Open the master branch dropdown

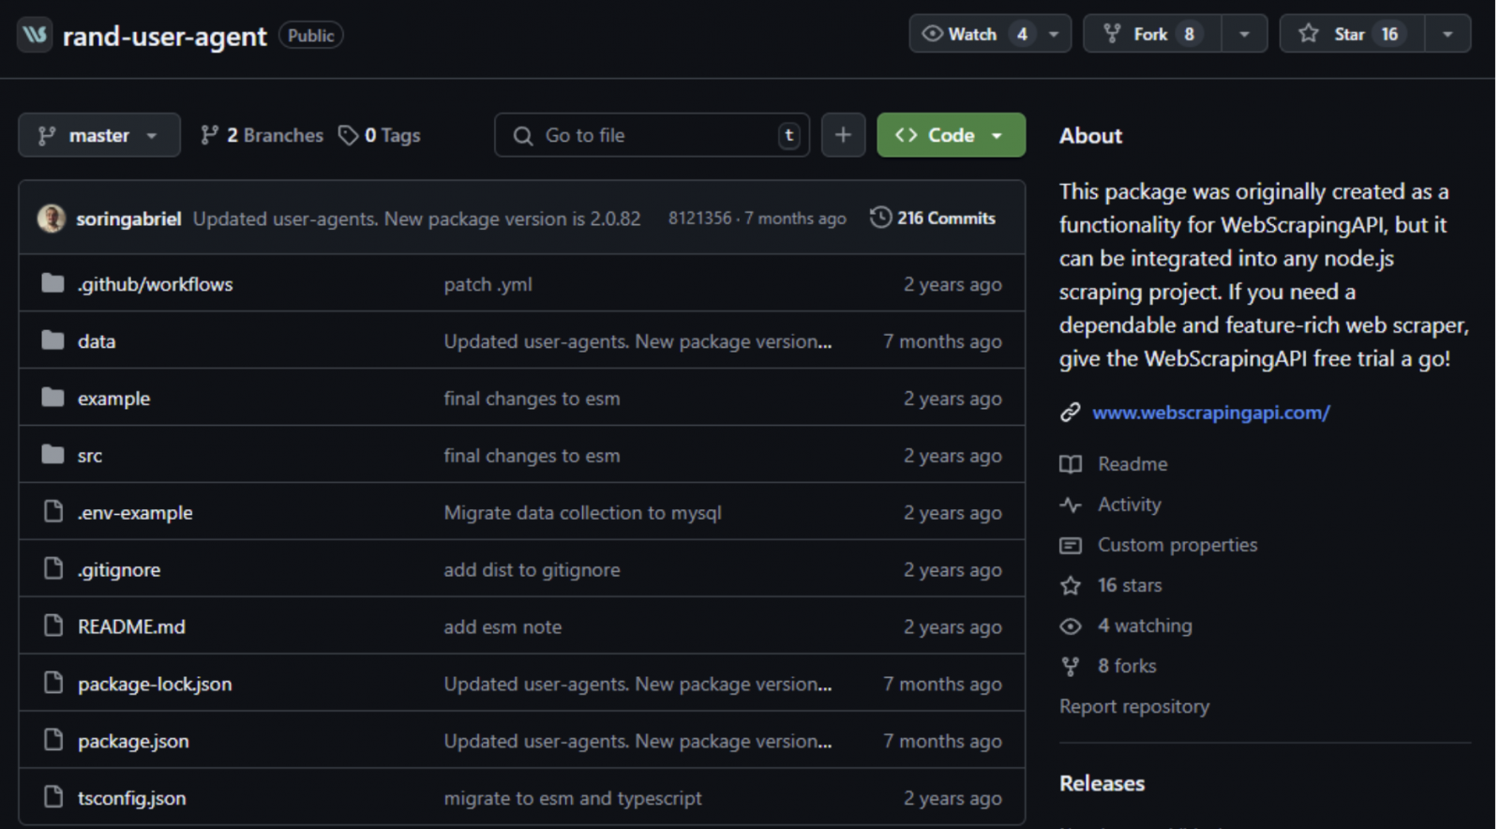(99, 135)
